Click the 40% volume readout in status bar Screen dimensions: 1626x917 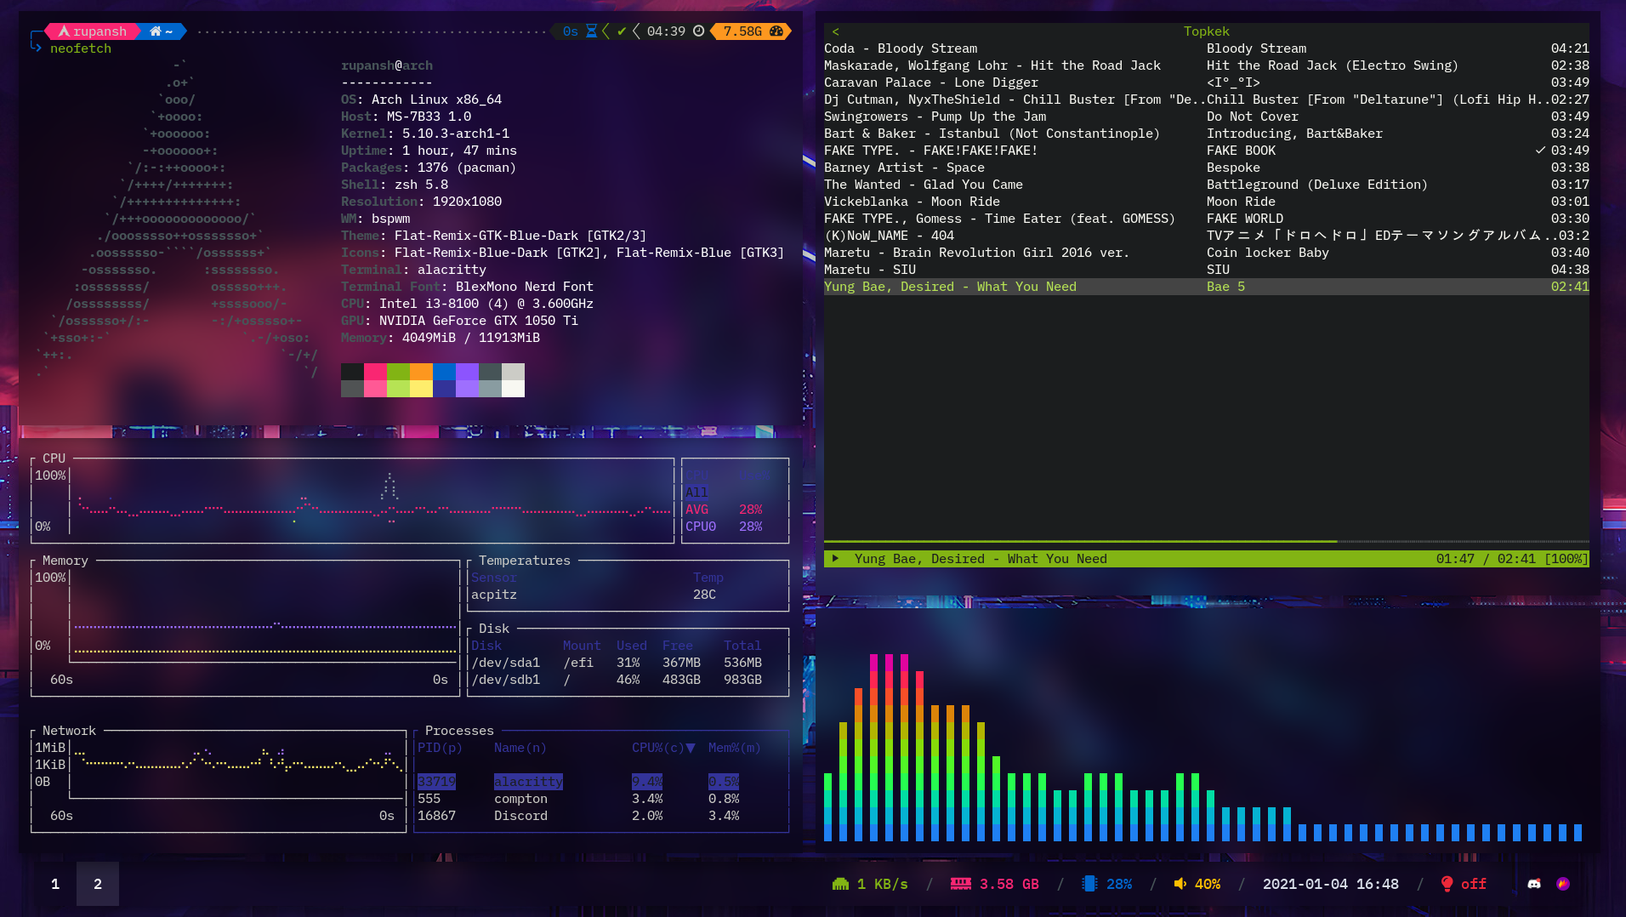coord(1208,884)
